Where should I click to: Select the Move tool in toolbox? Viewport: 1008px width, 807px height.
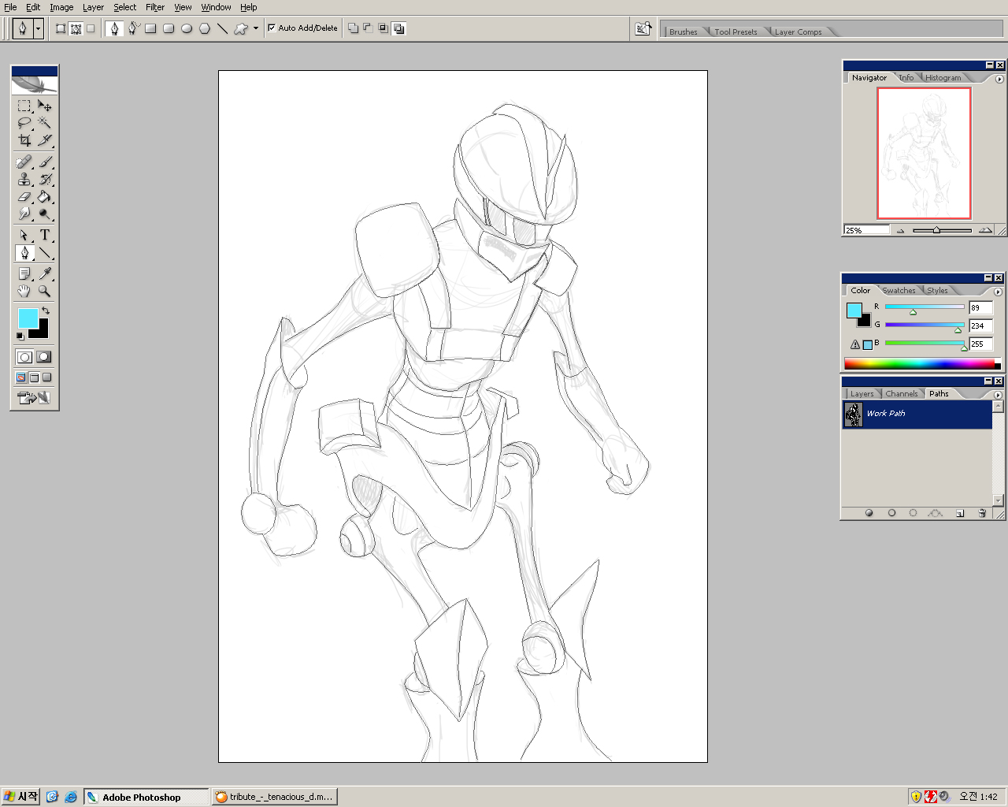(45, 106)
